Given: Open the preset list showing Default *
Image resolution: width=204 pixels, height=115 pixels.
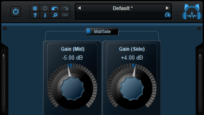Looking at the screenshot, I should pyautogui.click(x=123, y=8).
